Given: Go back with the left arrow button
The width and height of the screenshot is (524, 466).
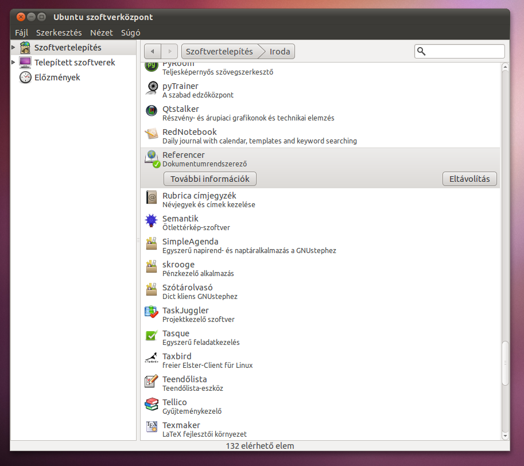Looking at the screenshot, I should point(153,52).
